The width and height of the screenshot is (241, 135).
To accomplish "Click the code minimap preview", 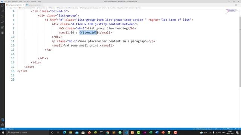I will [232, 11].
